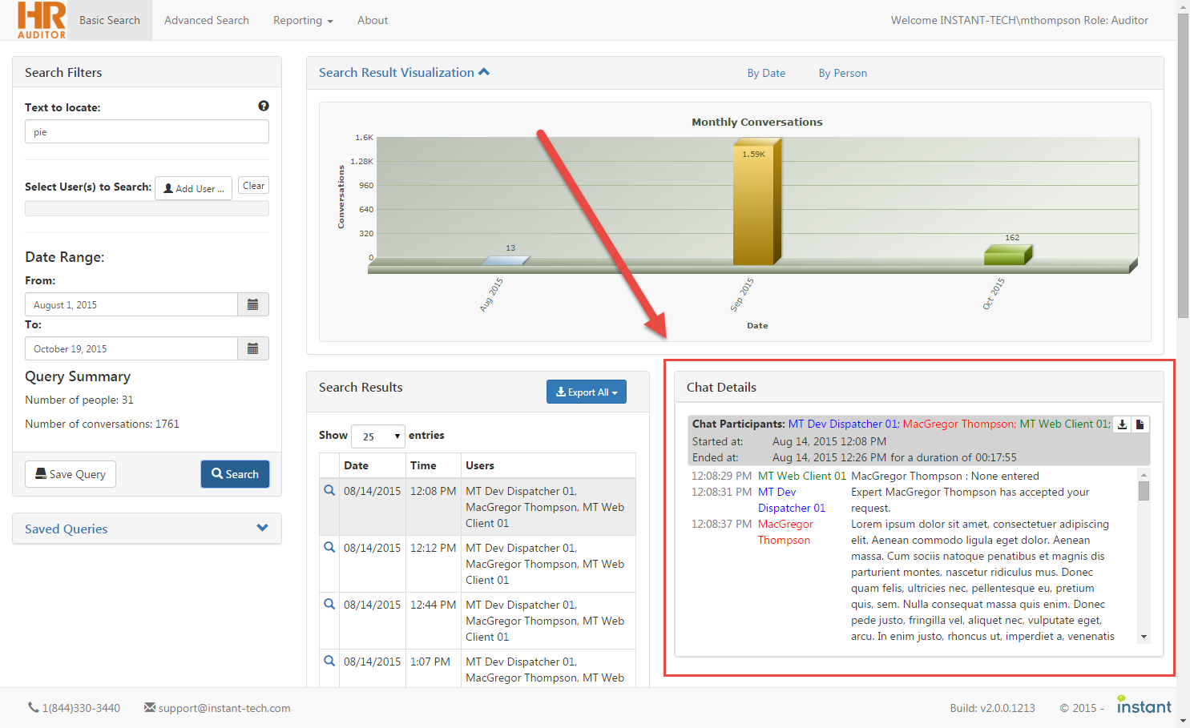Switch visualization to By Date
The image size is (1190, 728).
coord(766,73)
